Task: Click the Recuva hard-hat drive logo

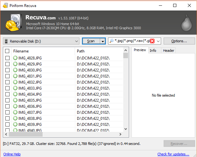Action: pyautogui.click(x=13, y=23)
